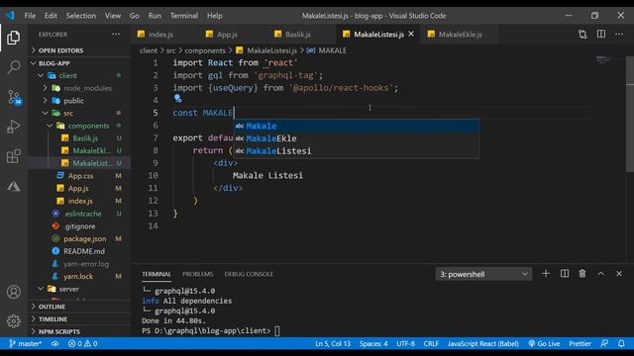The image size is (634, 356).
Task: Open the Extensions view
Action: point(13,156)
